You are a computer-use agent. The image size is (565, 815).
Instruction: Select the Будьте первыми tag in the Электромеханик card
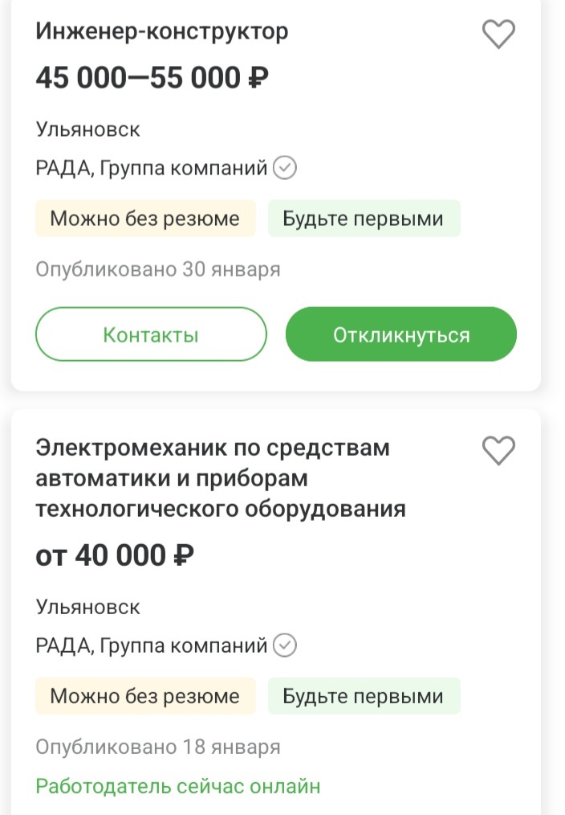pos(364,696)
